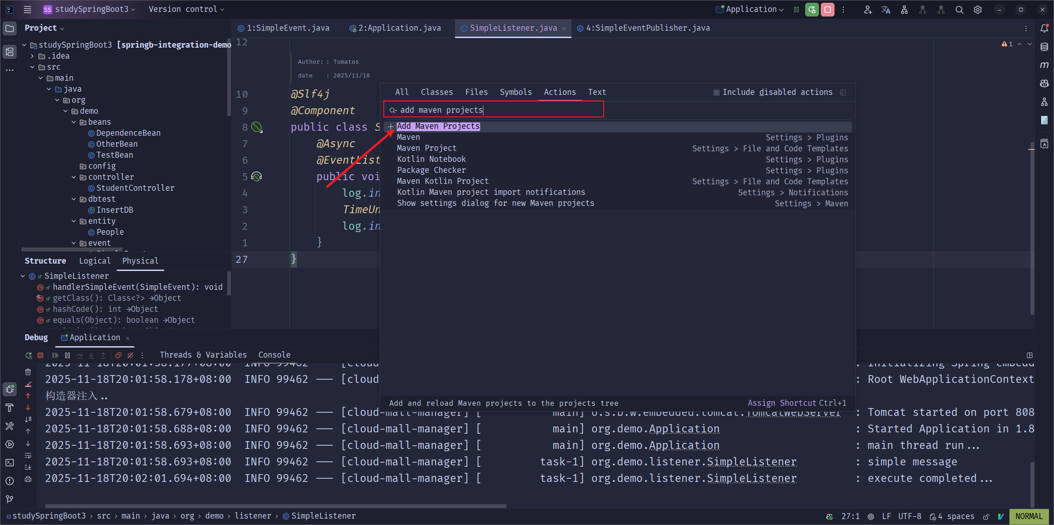
Task: Click Mute Breakpoints icon
Action: [x=130, y=355]
